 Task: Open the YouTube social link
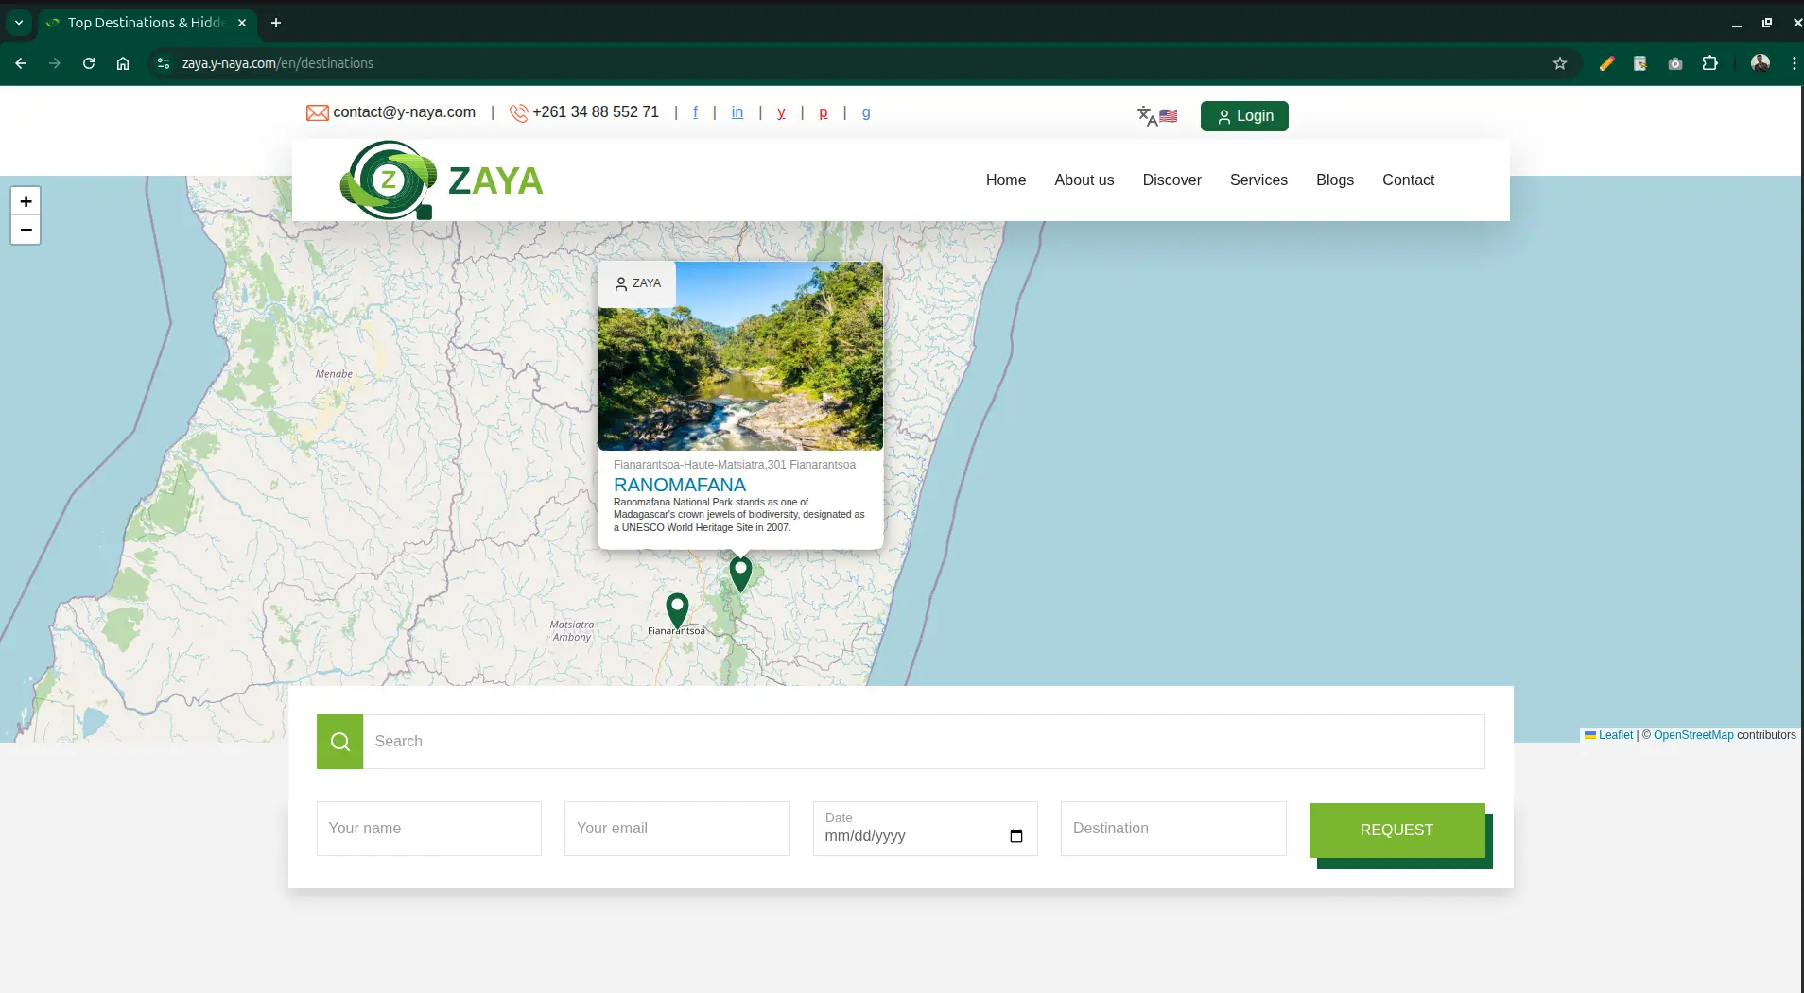[x=780, y=112]
